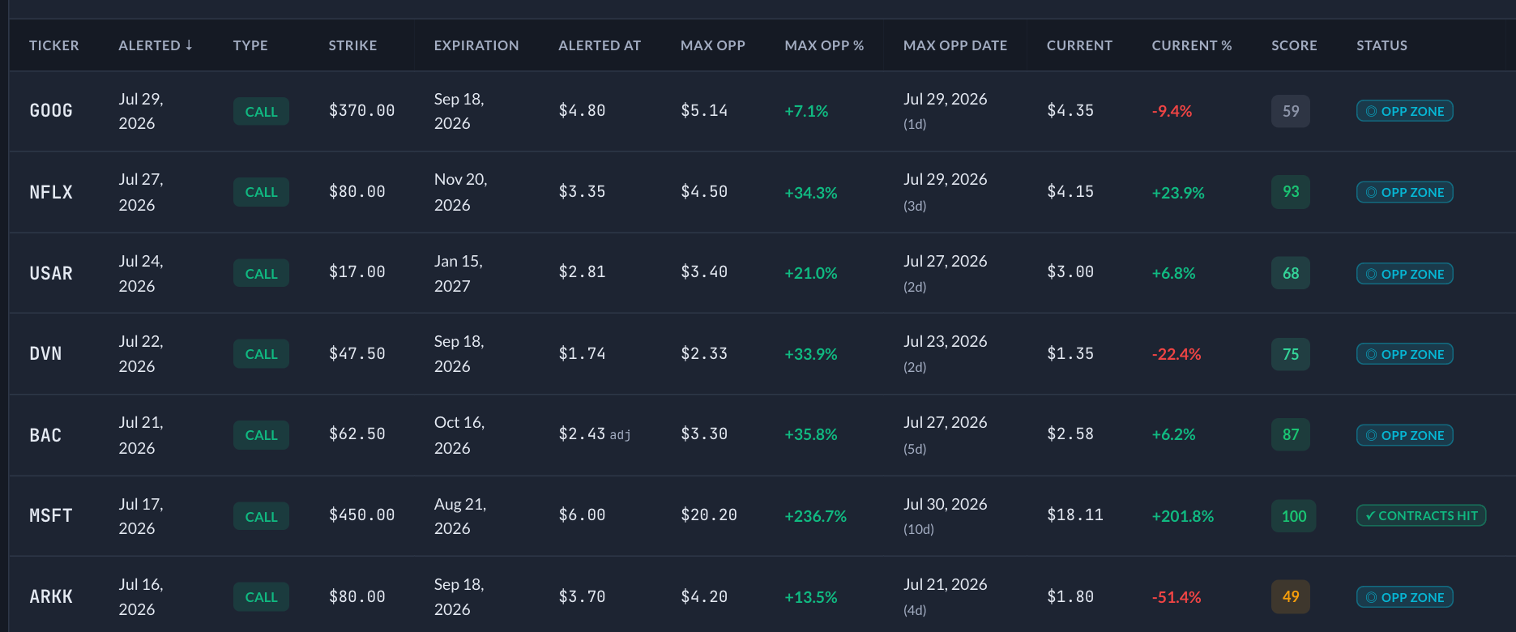Sort by the TYPE column header
This screenshot has width=1516, height=632.
[250, 45]
